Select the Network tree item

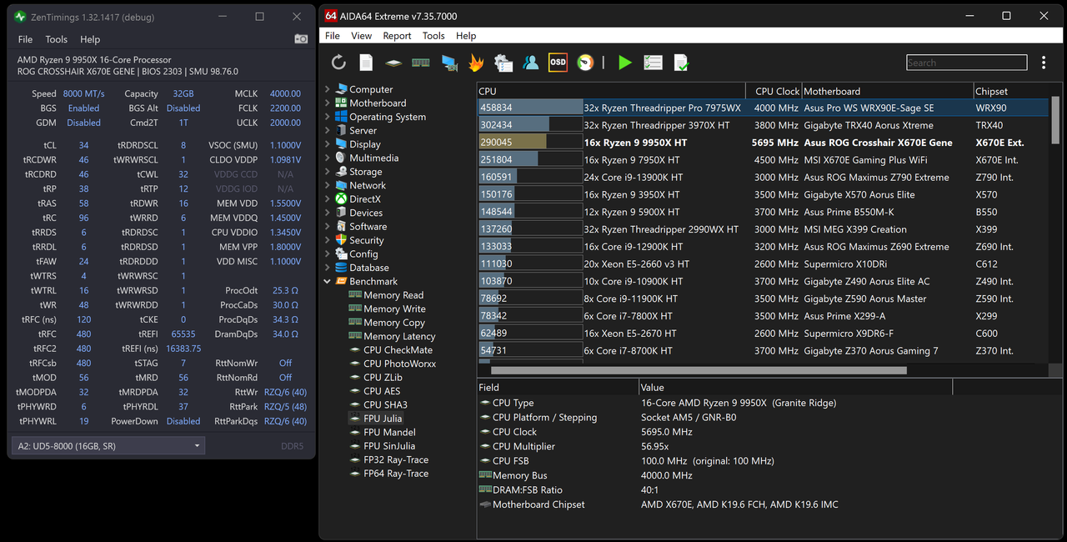coord(367,185)
